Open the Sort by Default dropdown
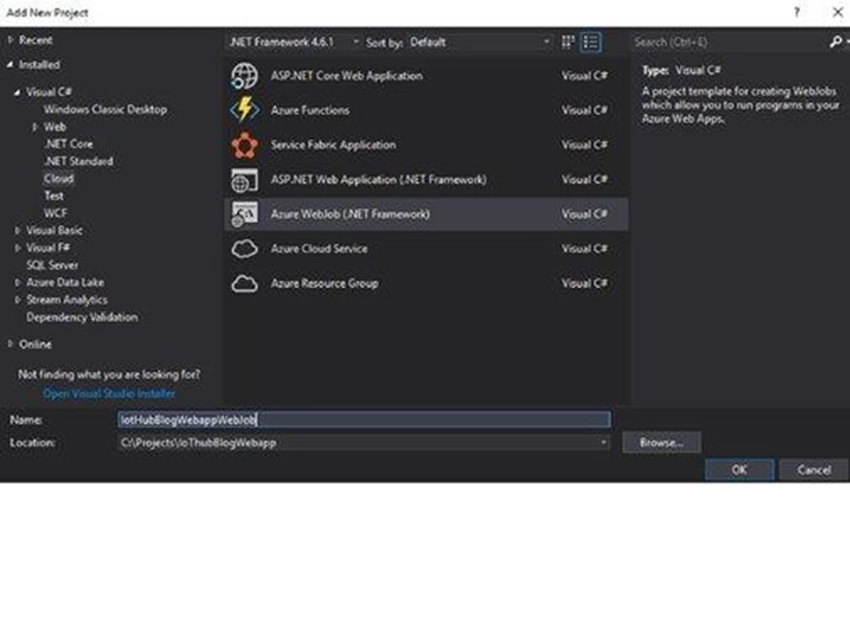Screen dimensions: 850x637 (x=480, y=42)
